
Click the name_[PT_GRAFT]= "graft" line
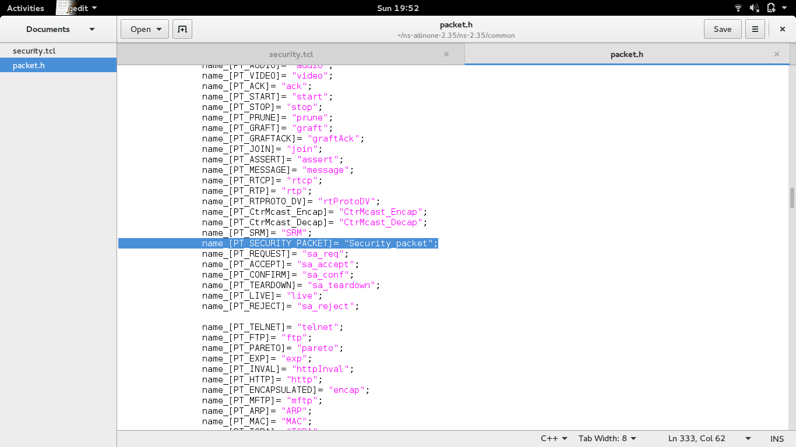click(x=267, y=128)
